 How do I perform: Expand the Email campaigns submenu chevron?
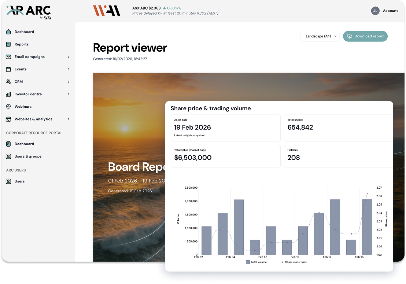[69, 57]
